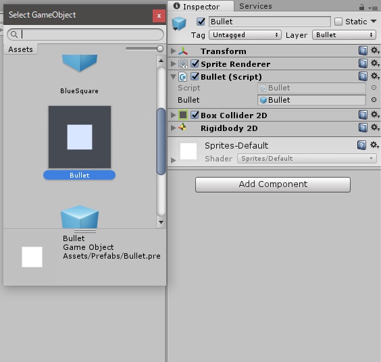The image size is (381, 362).
Task: Open Sprites-Default material gear menu
Action: (x=374, y=145)
